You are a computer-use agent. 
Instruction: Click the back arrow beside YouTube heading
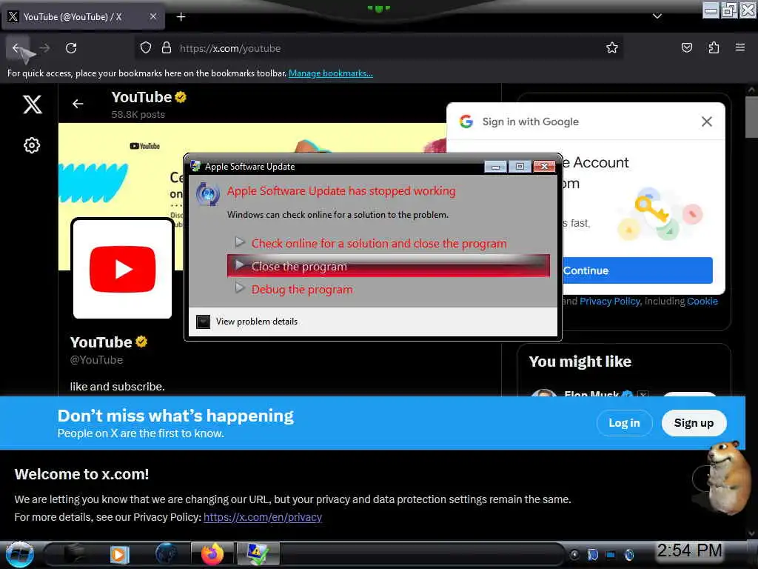pos(78,104)
